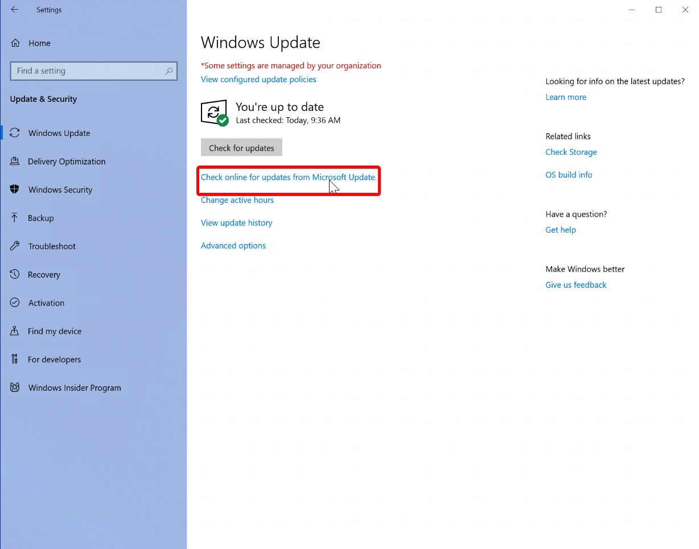Click the Recovery clock icon
Image resolution: width=699 pixels, height=549 pixels.
pos(15,275)
